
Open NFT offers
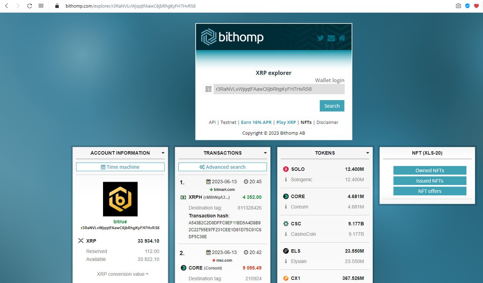(430, 191)
